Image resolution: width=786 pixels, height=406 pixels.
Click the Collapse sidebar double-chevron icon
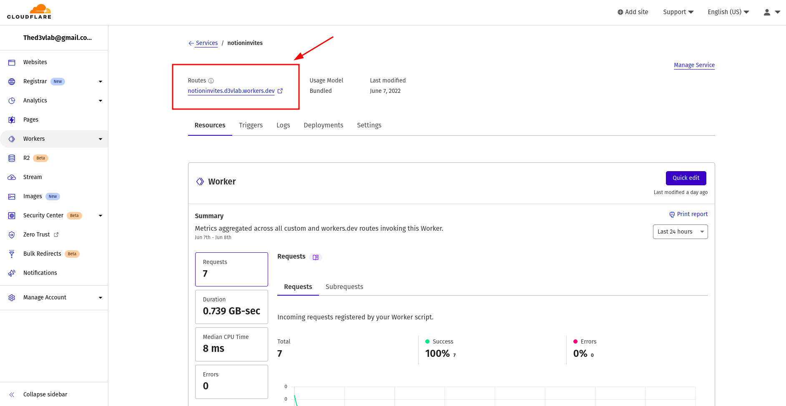pyautogui.click(x=12, y=395)
